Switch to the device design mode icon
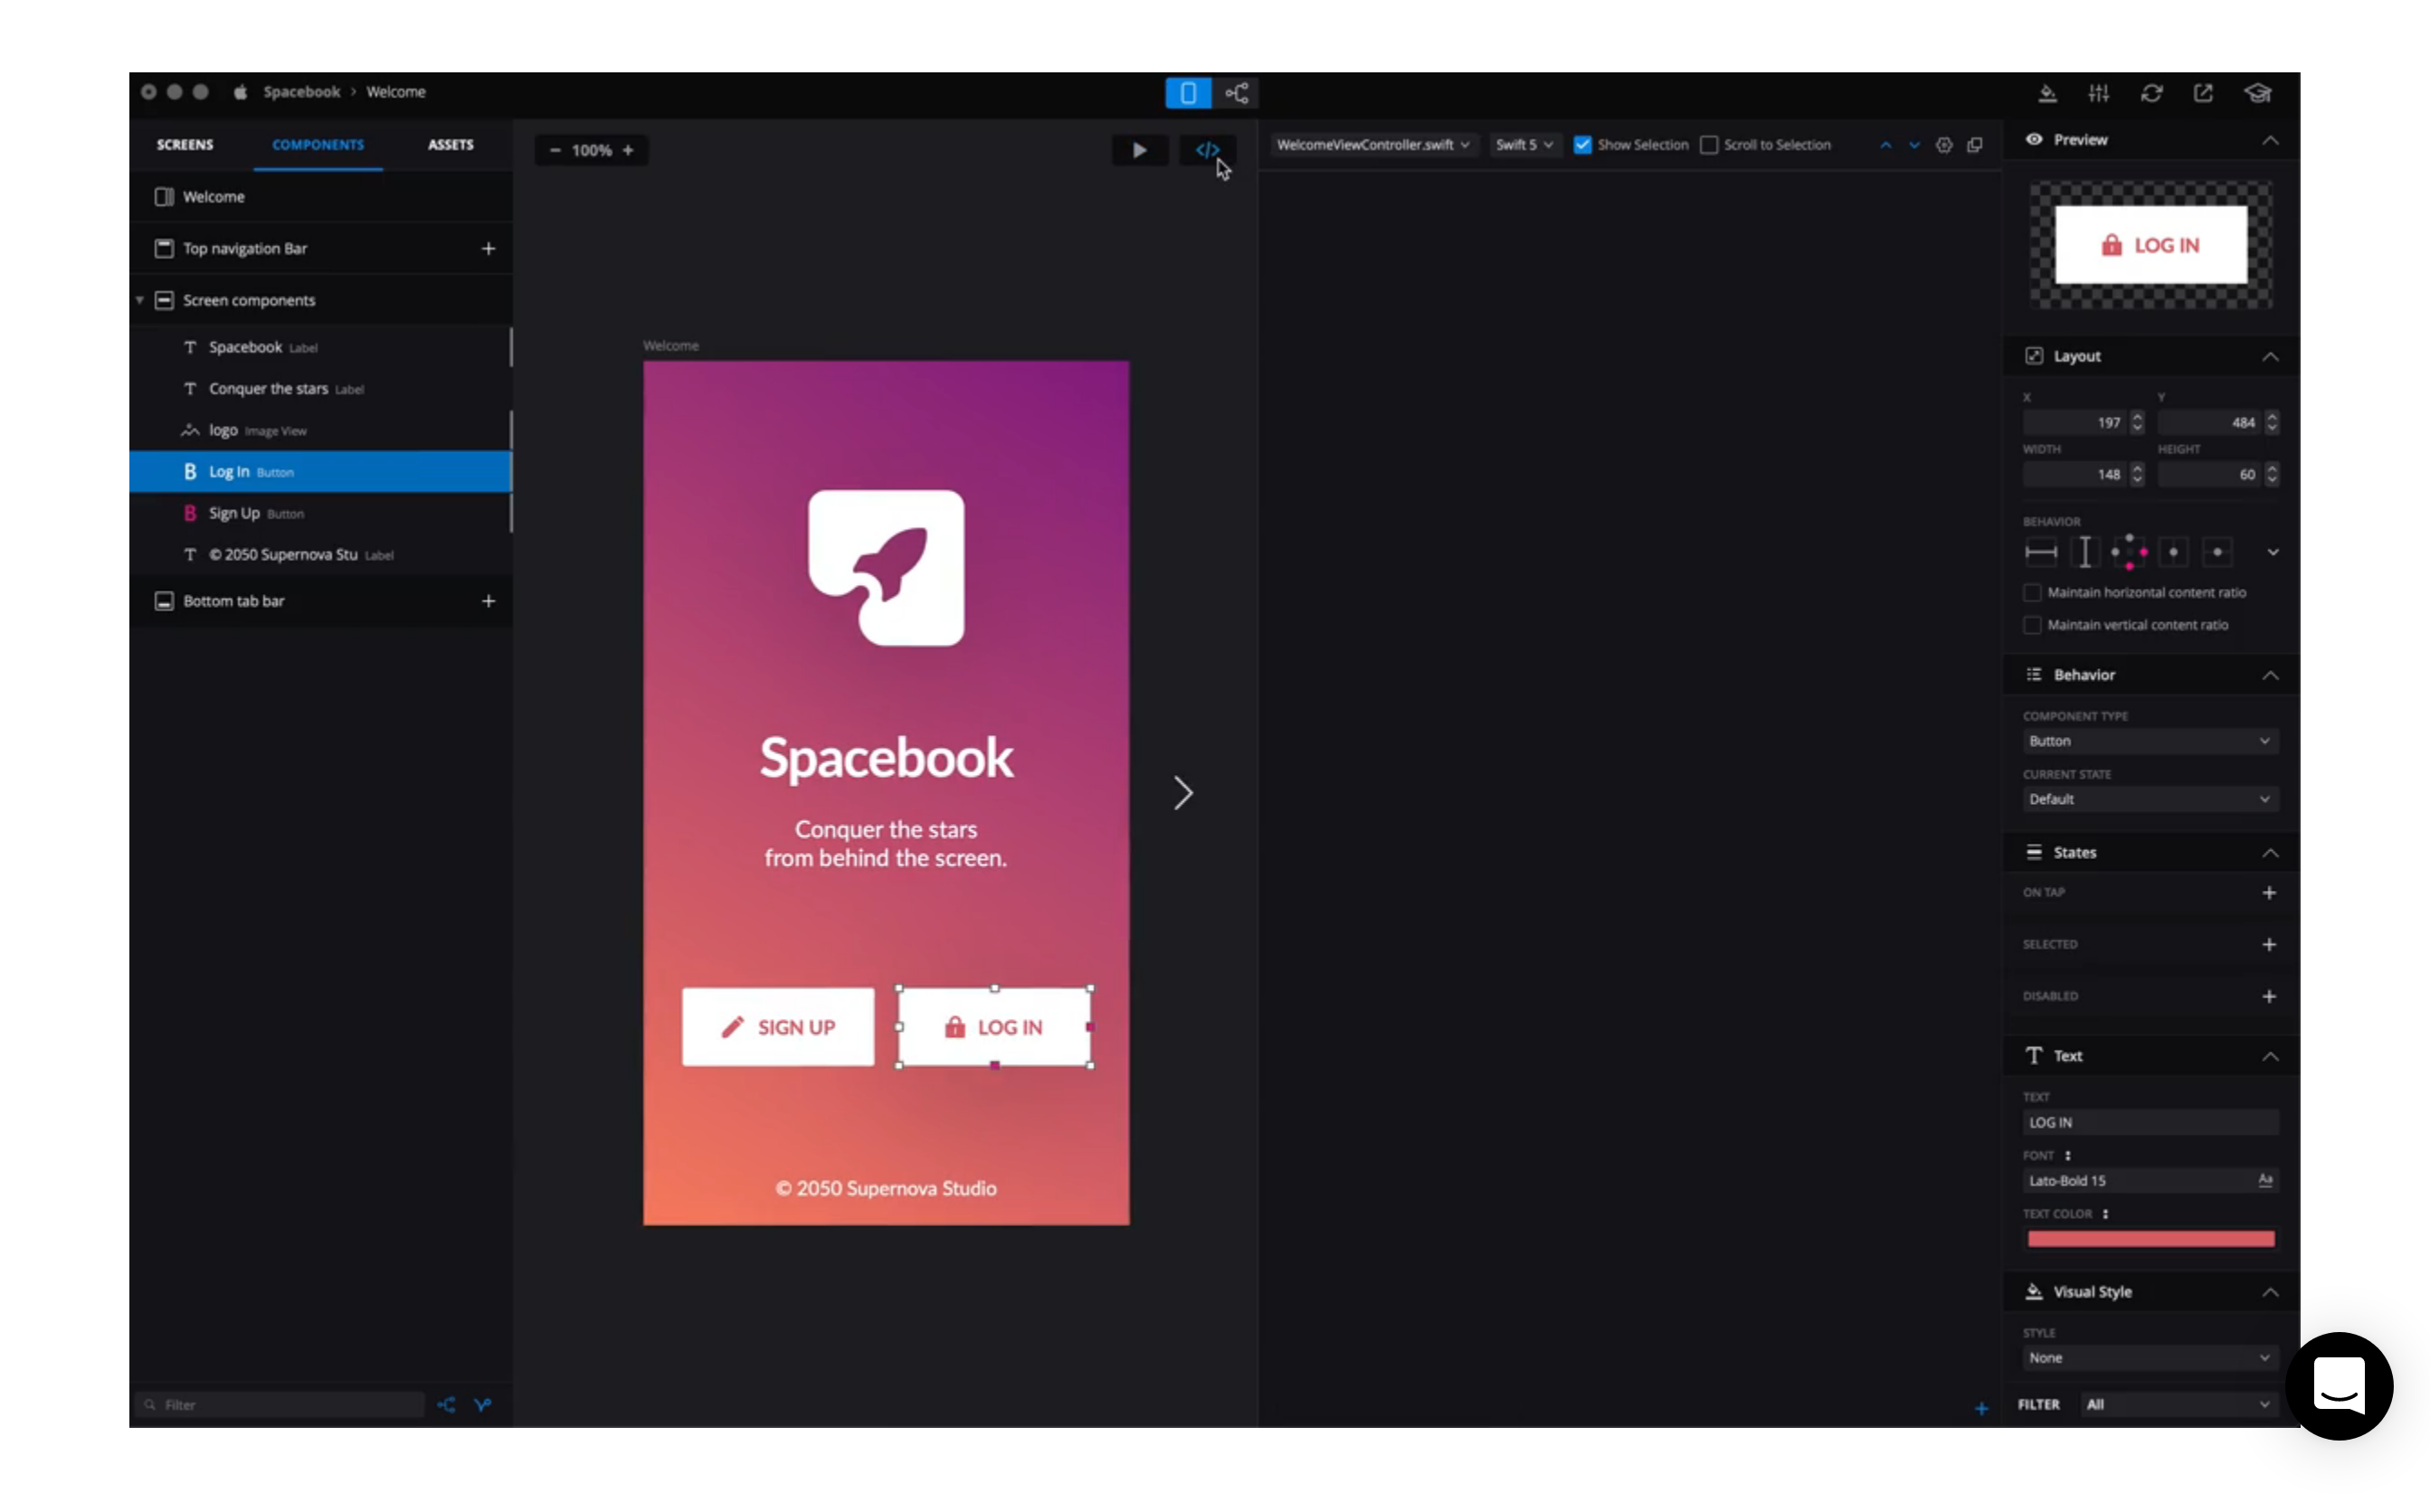This screenshot has height=1512, width=2430. (x=1188, y=93)
